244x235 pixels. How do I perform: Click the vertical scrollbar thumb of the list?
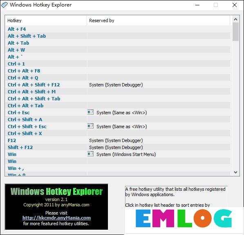235,32
